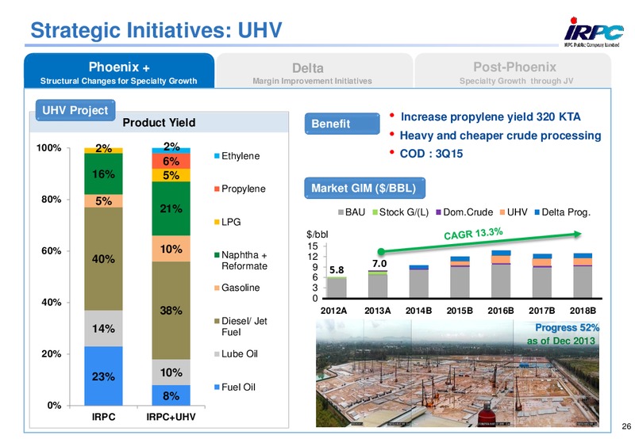Click the 'as of Dec 2013' text
Screen dimensions: 635x439
(x=561, y=341)
